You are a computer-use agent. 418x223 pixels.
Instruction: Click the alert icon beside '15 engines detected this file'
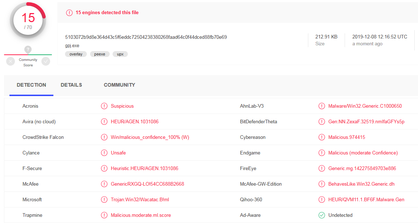pyautogui.click(x=69, y=13)
